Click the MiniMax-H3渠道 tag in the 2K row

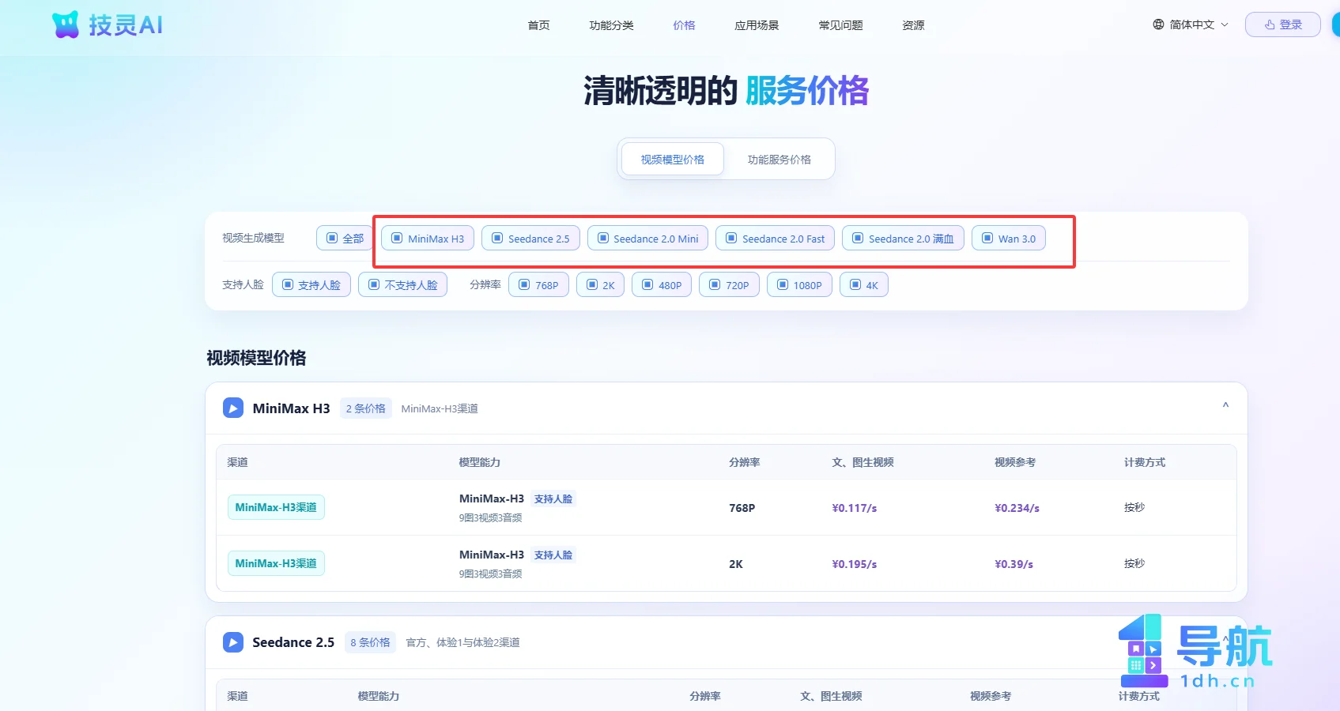276,563
